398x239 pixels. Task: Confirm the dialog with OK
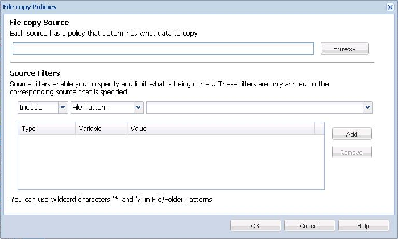(254, 226)
